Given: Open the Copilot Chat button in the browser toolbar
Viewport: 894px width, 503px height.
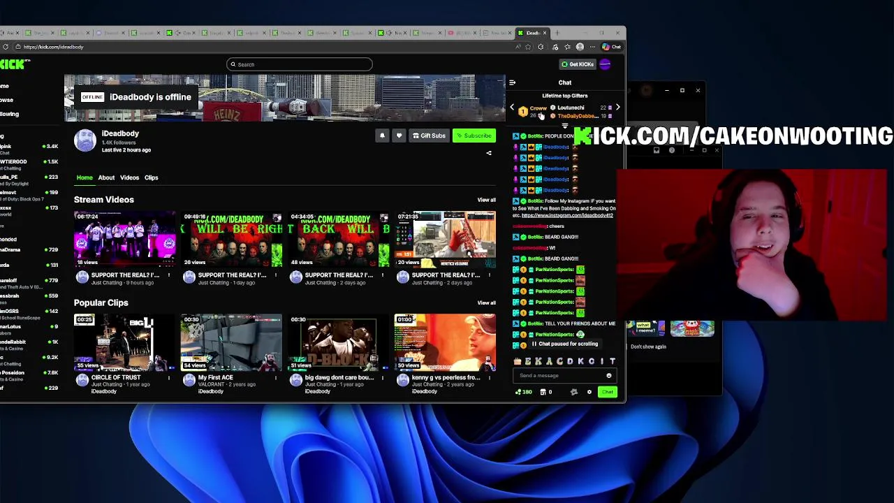Looking at the screenshot, I should [x=611, y=47].
